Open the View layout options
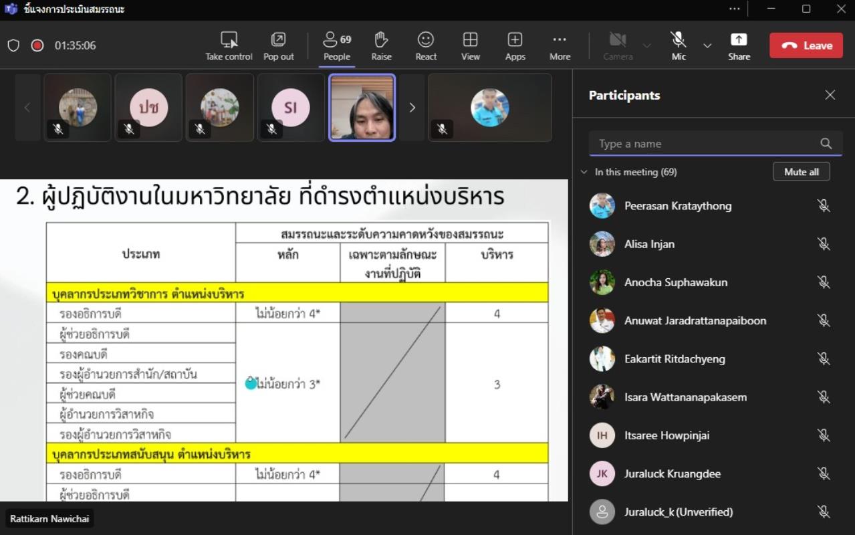This screenshot has width=855, height=535. pyautogui.click(x=470, y=39)
